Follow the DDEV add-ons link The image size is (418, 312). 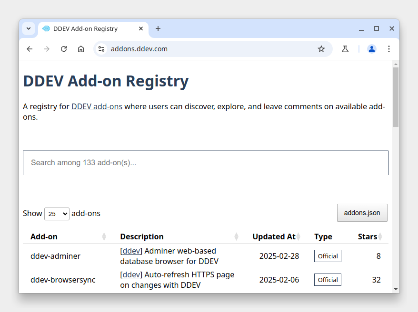coord(97,106)
